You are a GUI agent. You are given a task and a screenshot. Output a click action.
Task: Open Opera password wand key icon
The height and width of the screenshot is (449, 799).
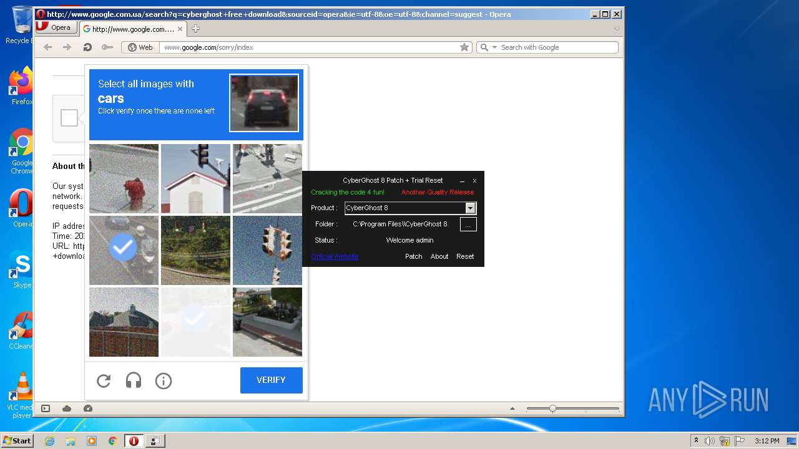(107, 47)
